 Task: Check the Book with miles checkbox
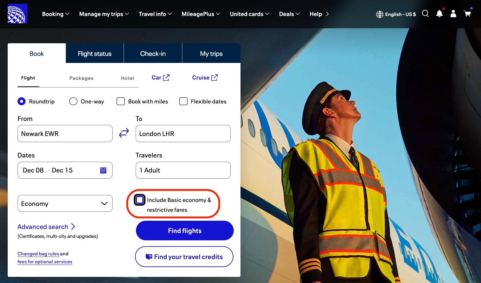click(x=121, y=101)
